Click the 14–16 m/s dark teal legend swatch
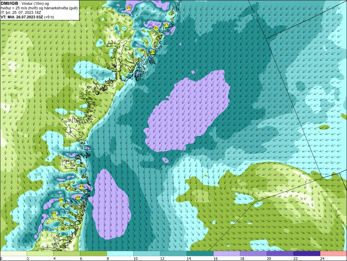 (x=200, y=253)
